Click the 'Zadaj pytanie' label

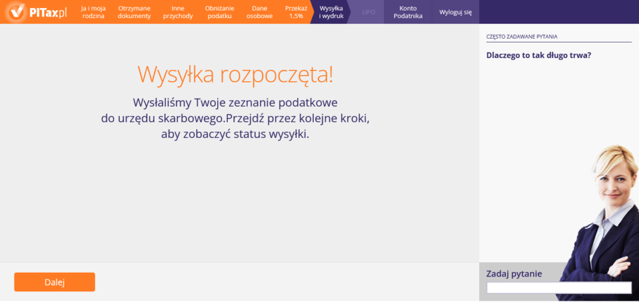click(x=514, y=273)
